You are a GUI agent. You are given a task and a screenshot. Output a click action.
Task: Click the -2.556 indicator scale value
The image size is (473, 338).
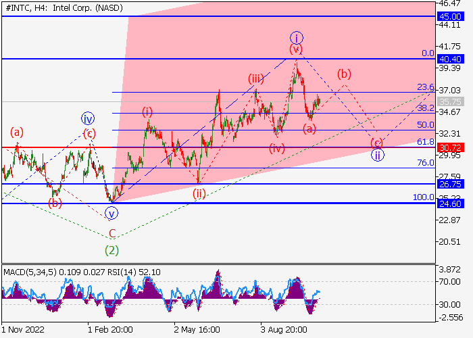coord(450,317)
